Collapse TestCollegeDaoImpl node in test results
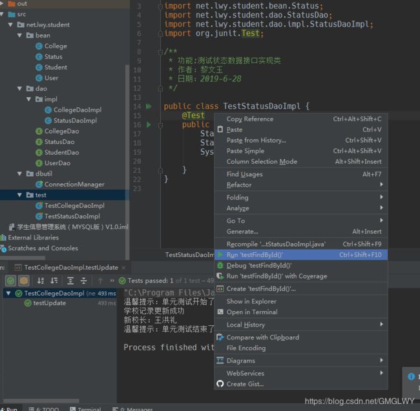The image size is (420, 411). [x=8, y=294]
